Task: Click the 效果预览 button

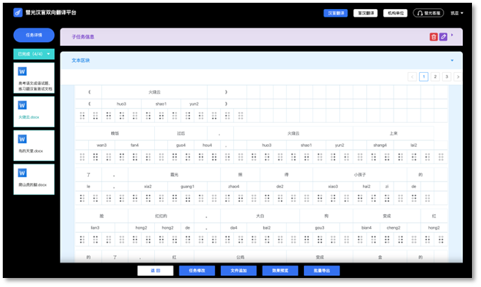Action: click(280, 271)
